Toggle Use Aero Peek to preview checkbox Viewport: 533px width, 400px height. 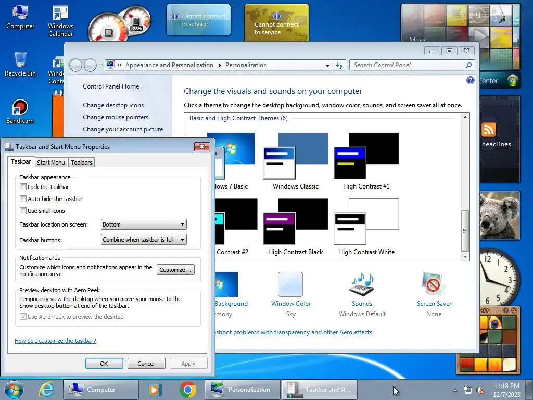pyautogui.click(x=23, y=316)
